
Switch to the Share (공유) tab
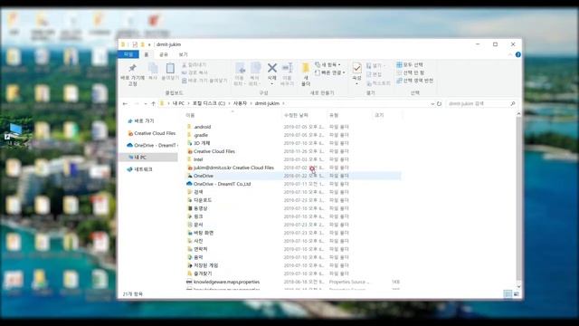point(164,54)
